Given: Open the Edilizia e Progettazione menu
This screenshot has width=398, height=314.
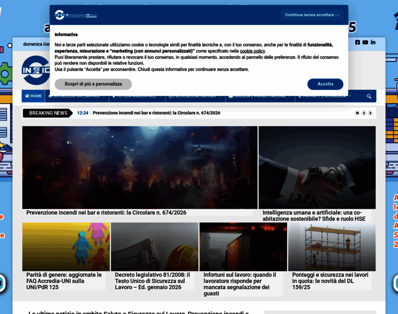Looking at the screenshot, I should 260,96.
